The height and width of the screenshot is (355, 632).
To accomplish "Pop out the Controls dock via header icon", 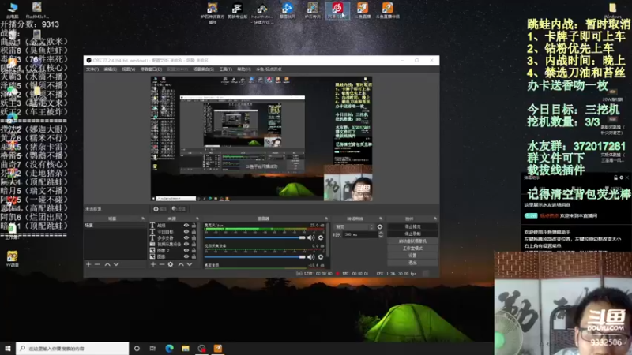I will [x=435, y=219].
